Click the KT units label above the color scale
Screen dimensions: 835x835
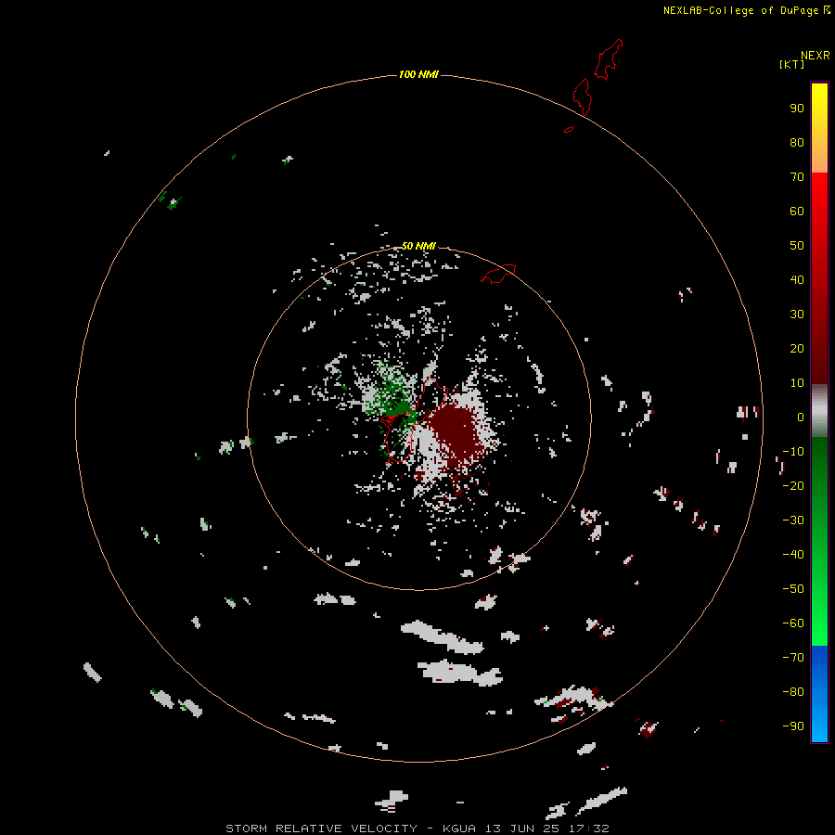click(792, 64)
